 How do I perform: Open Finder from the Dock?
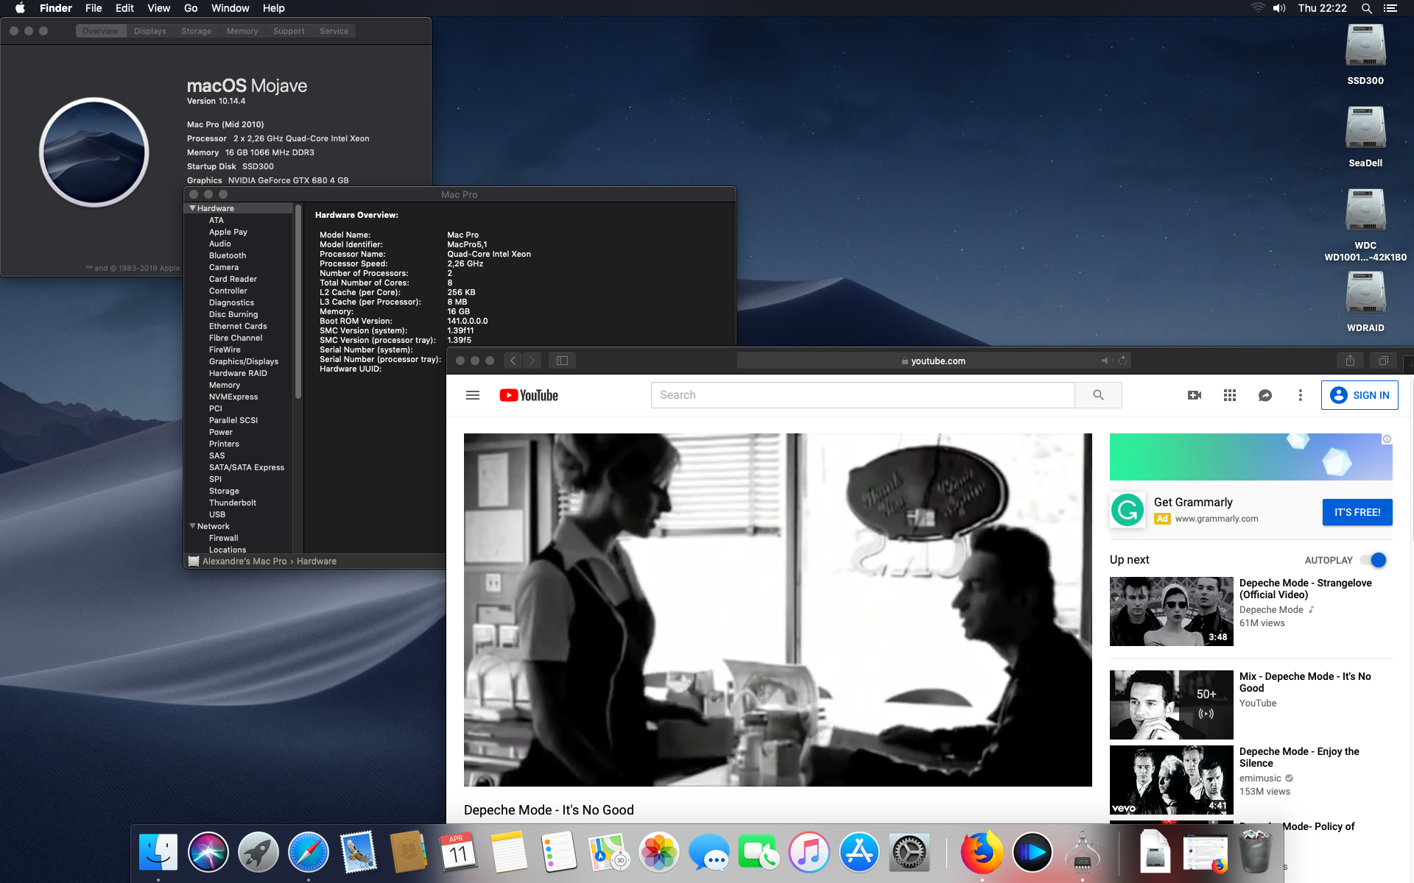point(158,853)
